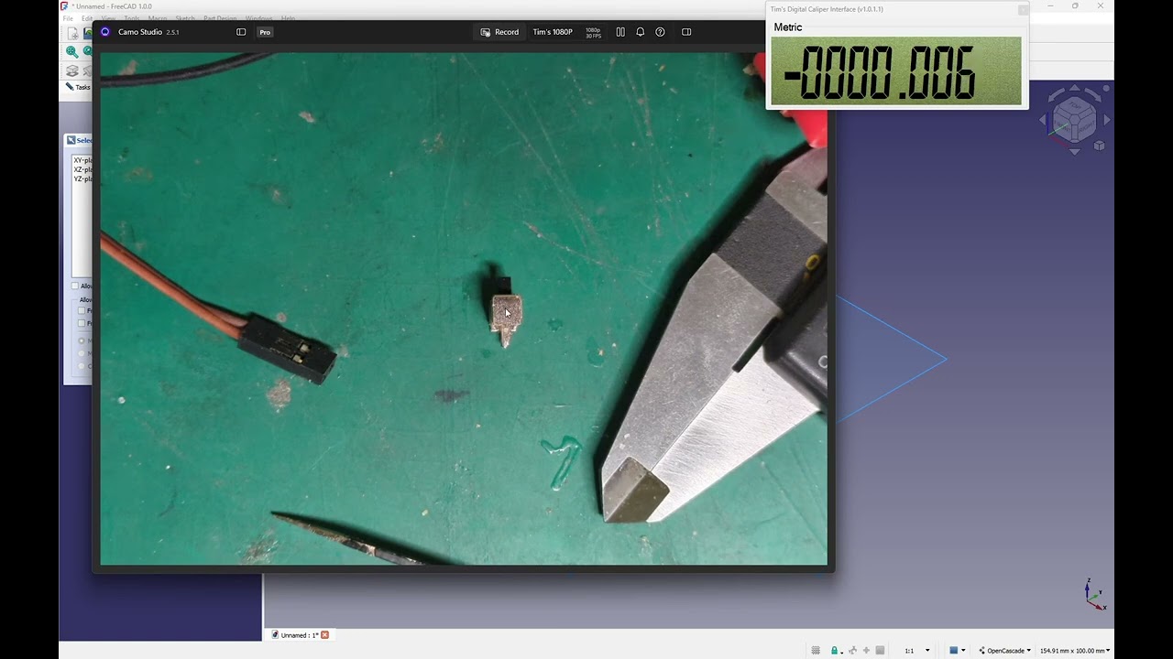The width and height of the screenshot is (1173, 659).
Task: Select the first radio button in task panel
Action: tap(82, 340)
